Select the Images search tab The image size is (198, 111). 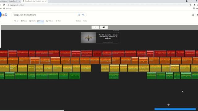pos(41,21)
